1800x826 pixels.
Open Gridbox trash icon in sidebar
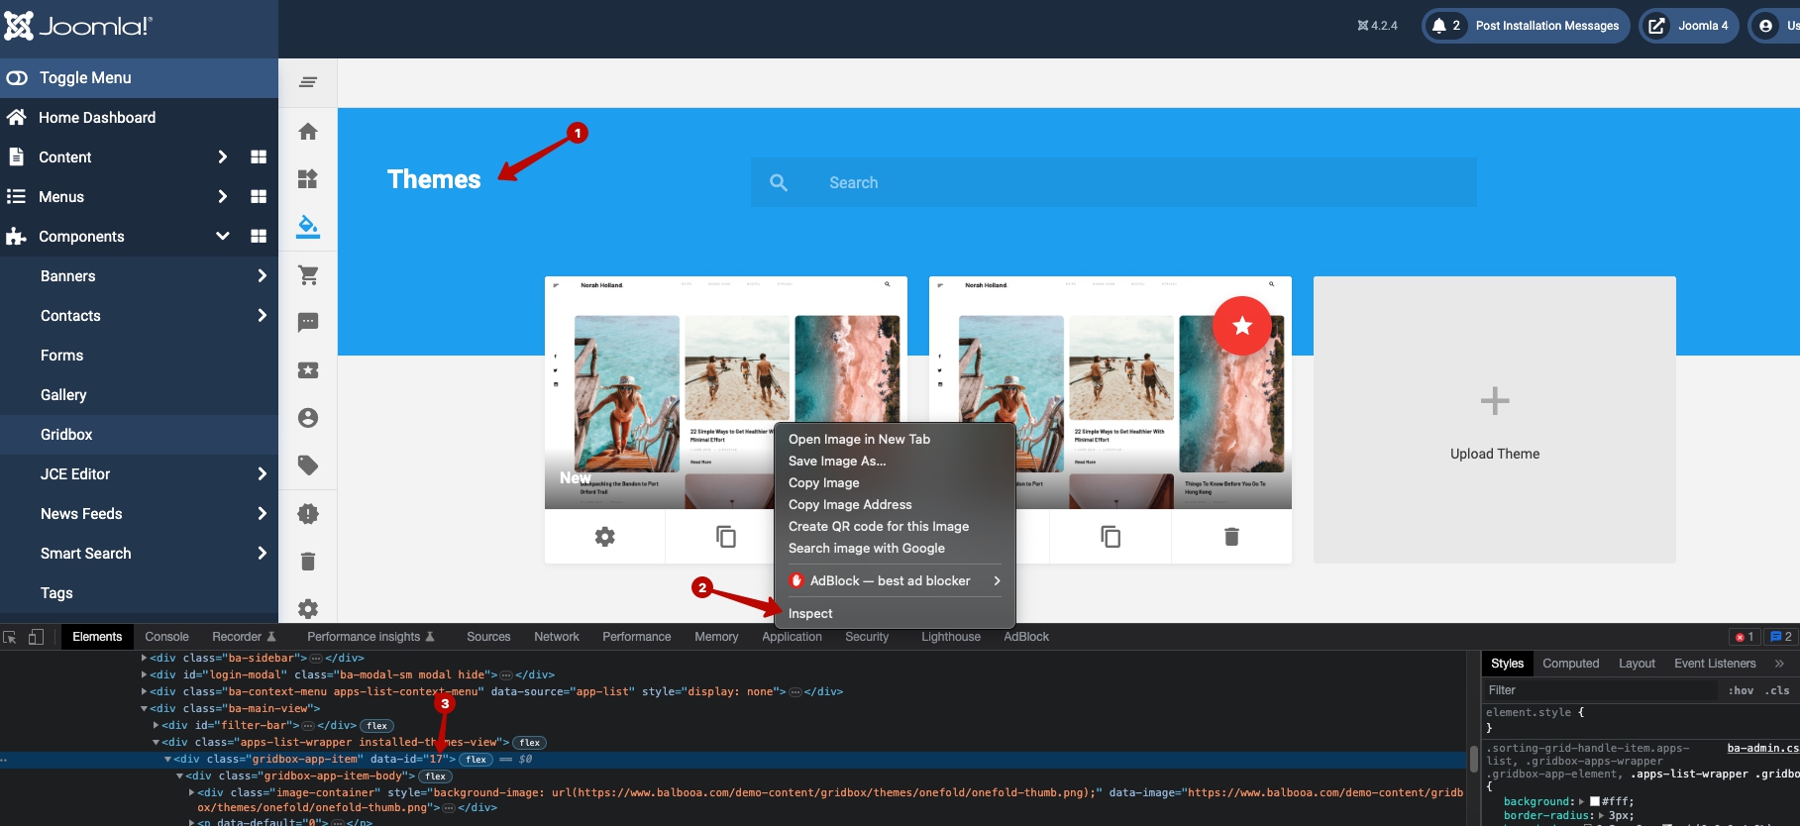[x=308, y=562]
